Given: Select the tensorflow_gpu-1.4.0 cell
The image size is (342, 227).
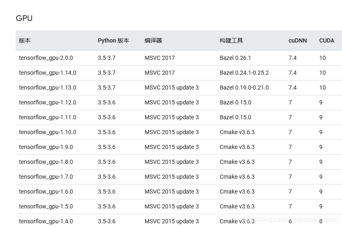Looking at the screenshot, I should [x=46, y=221].
